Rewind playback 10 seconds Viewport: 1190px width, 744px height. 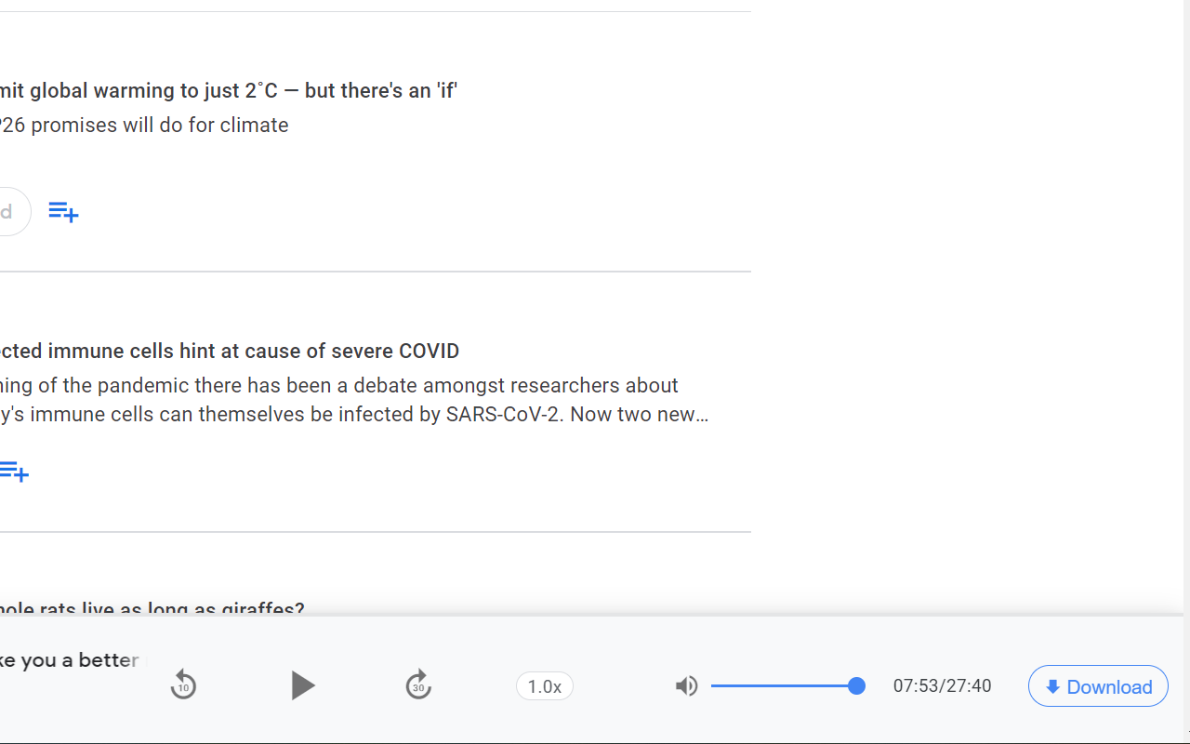coord(183,685)
